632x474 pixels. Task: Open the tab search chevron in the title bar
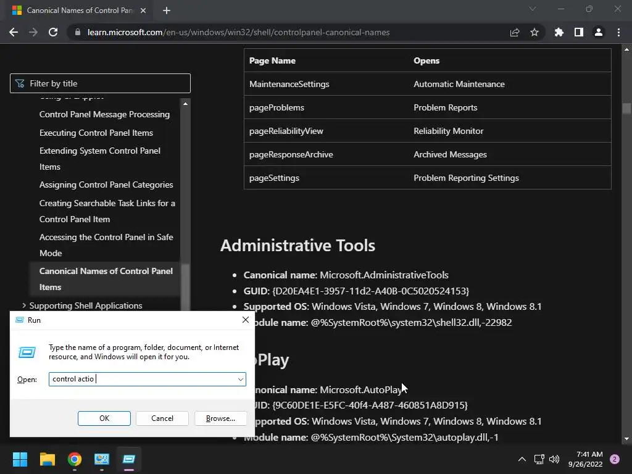(533, 9)
